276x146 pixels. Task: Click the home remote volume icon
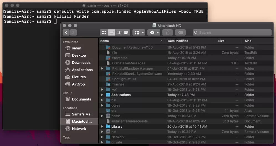(x=108, y=116)
